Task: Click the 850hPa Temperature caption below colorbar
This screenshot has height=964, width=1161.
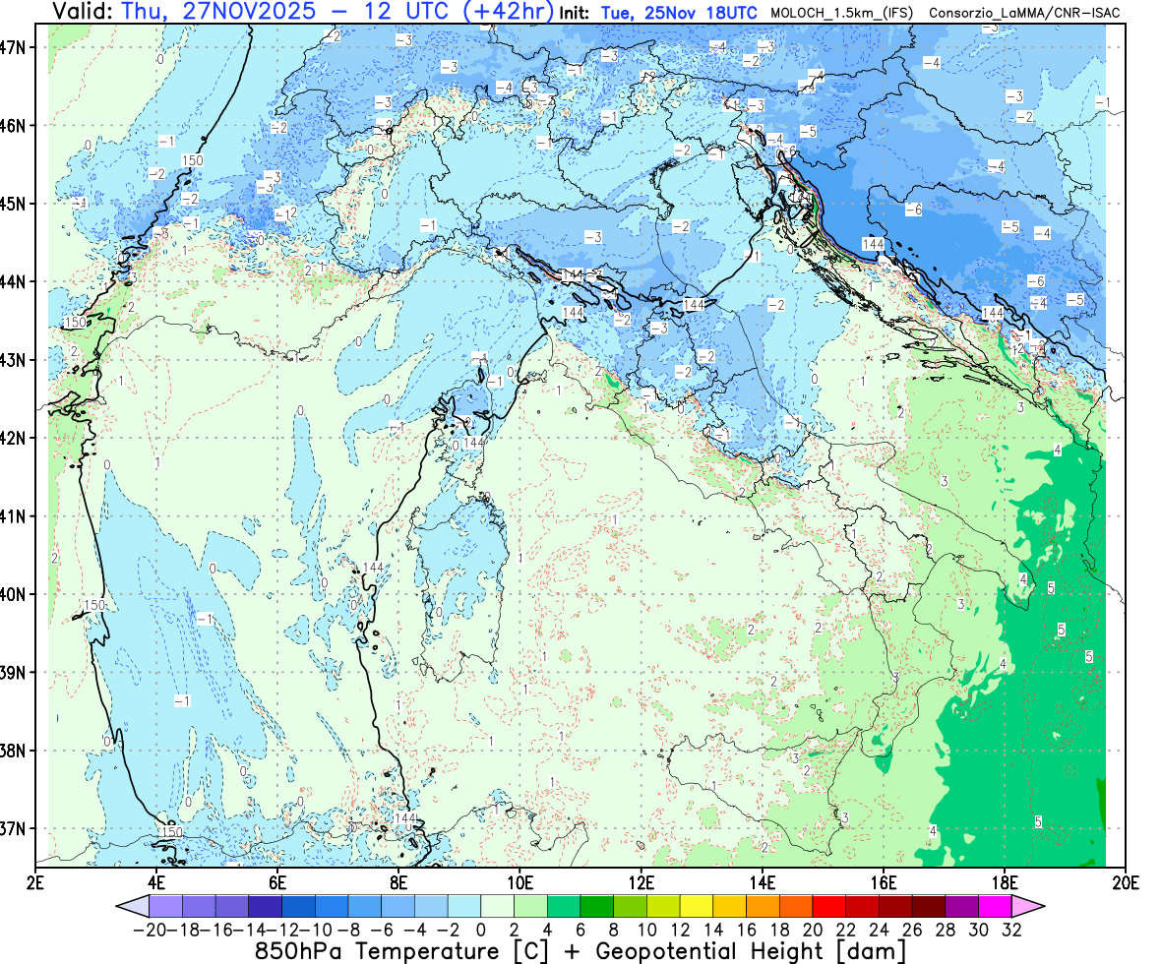Action: tap(580, 950)
